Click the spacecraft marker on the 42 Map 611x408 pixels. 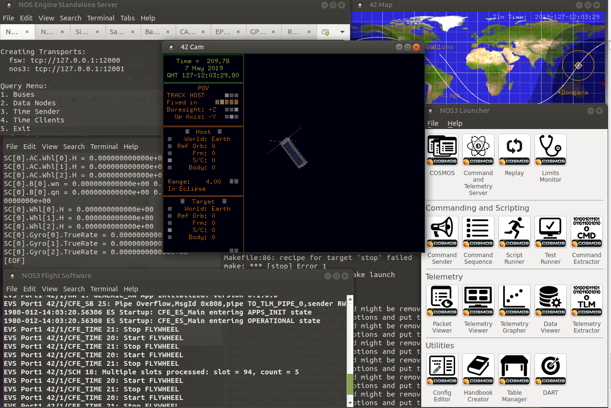578,65
